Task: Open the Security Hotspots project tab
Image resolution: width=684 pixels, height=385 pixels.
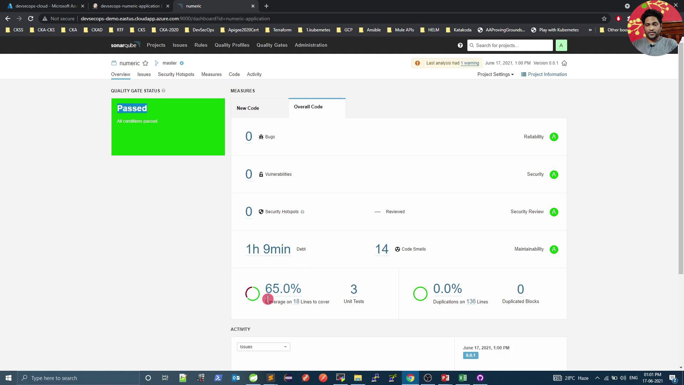Action: point(176,75)
